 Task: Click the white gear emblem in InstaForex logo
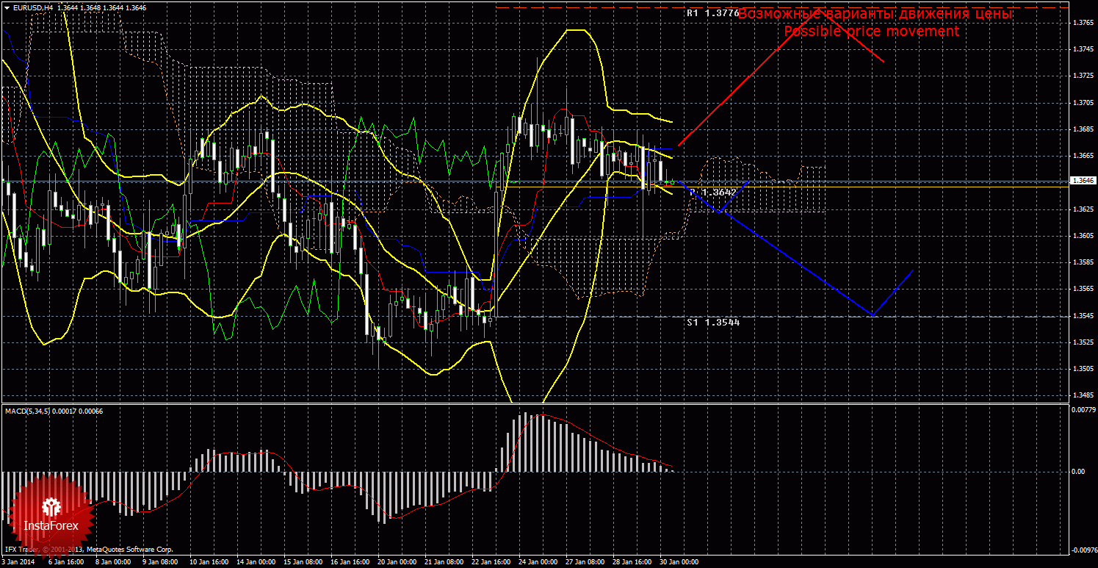[51, 506]
